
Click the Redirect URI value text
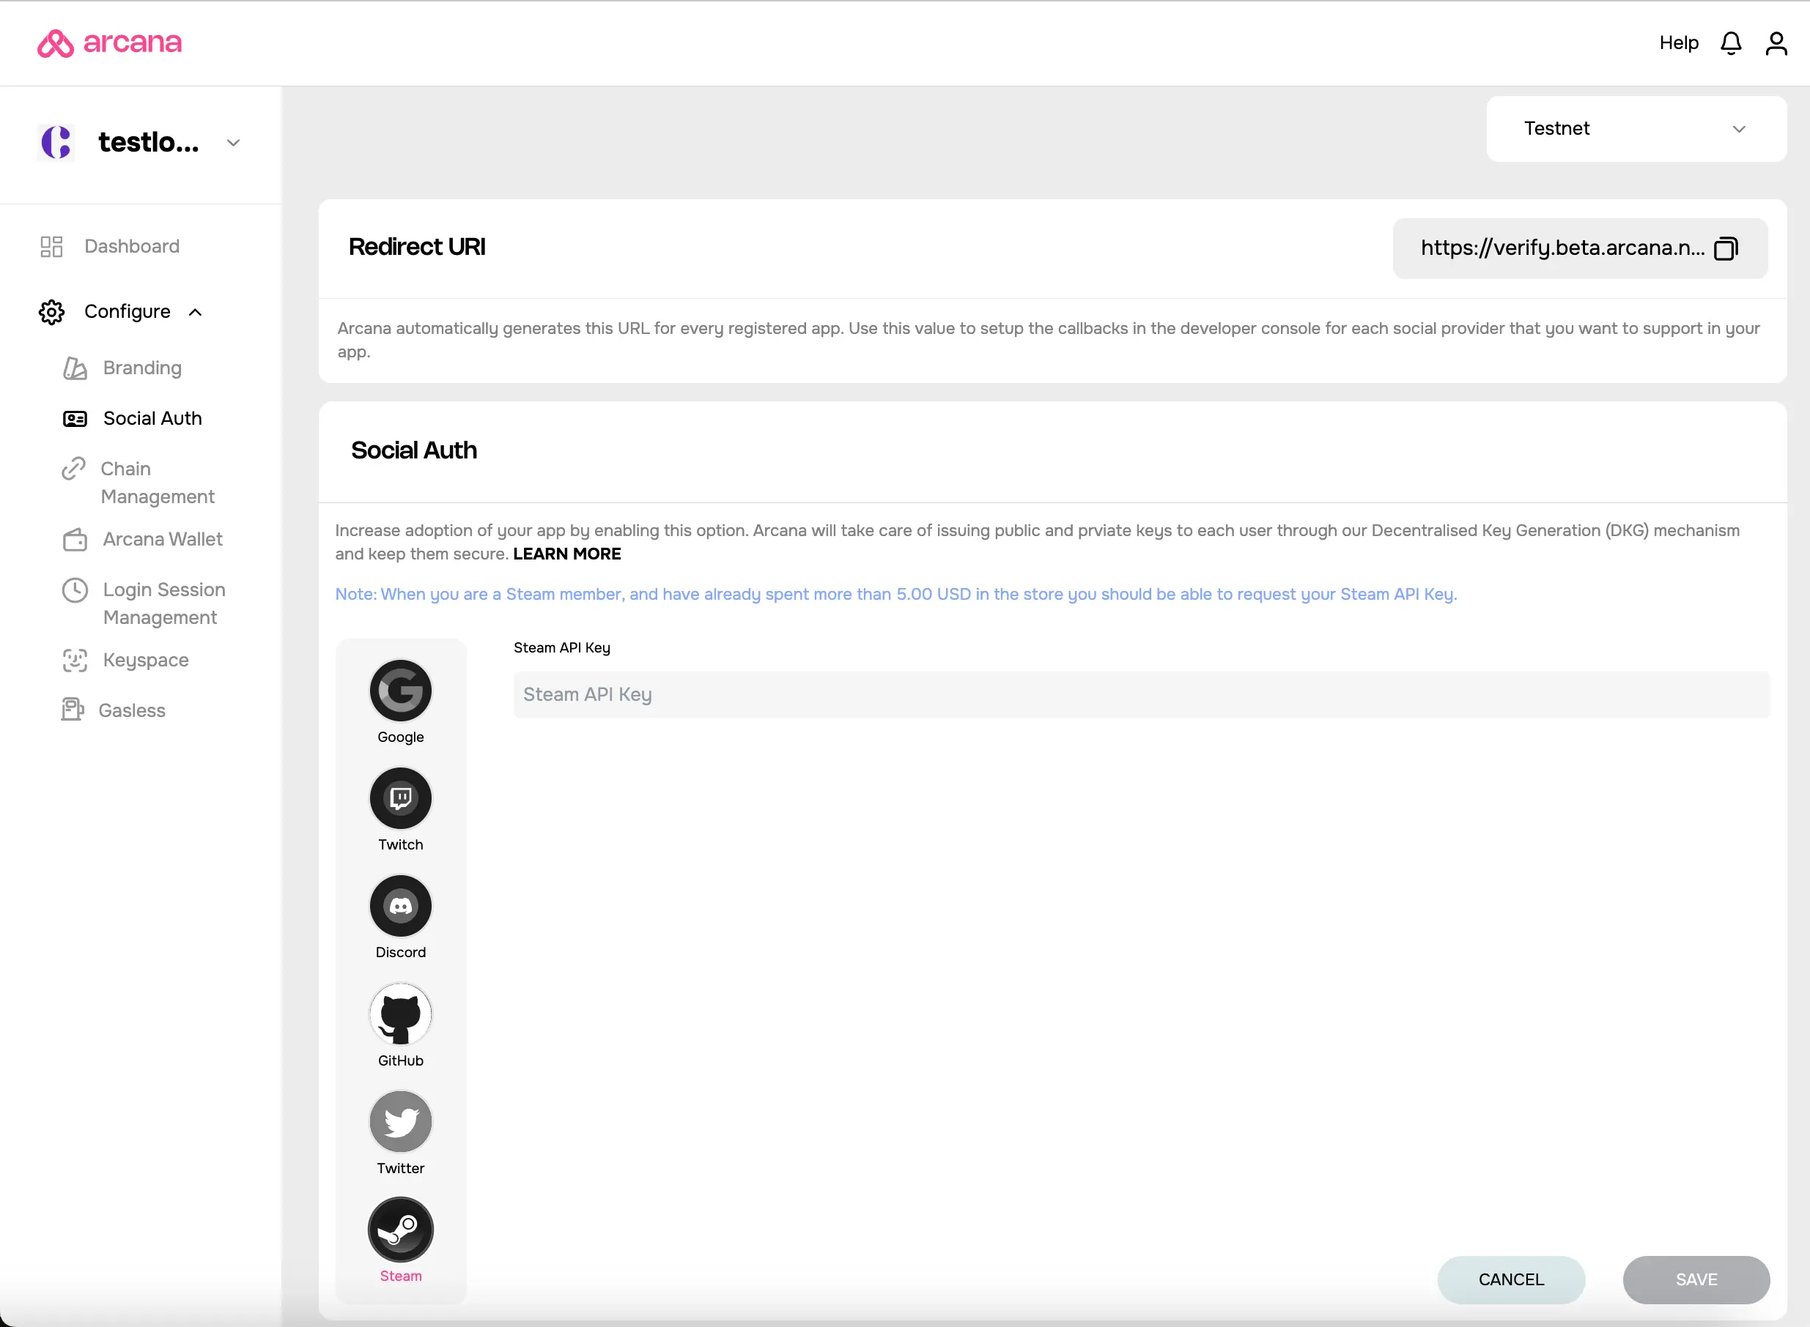coord(1562,248)
